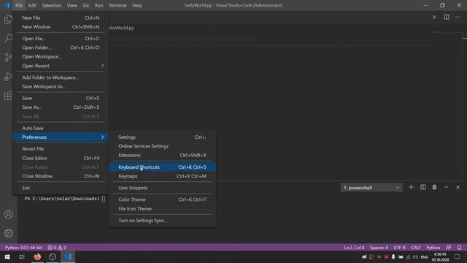Choose Add Folder to Workspace...
Viewport: 467px width, 263px height.
click(x=61, y=77)
